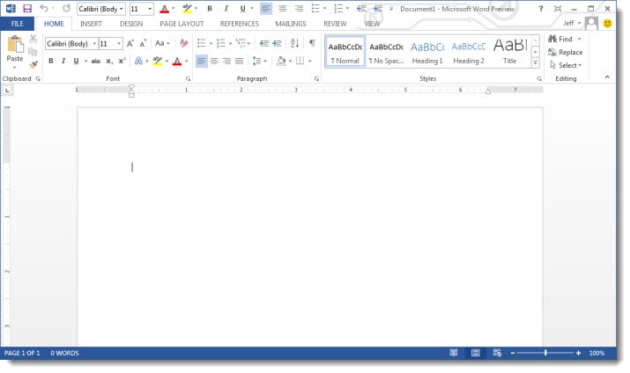Expand the Line Spacing dropdown arrow
The width and height of the screenshot is (630, 373).
point(265,61)
